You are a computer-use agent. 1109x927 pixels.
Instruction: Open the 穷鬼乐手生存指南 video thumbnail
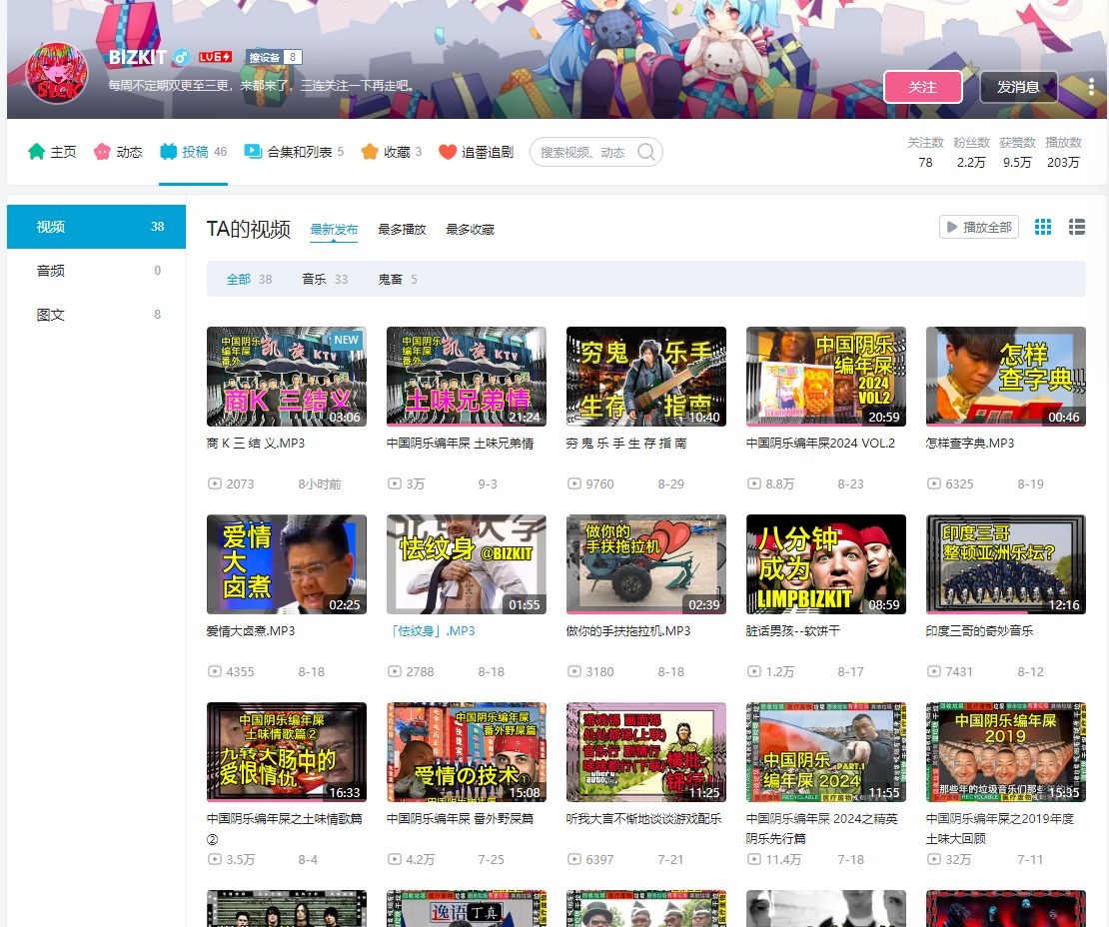click(645, 377)
